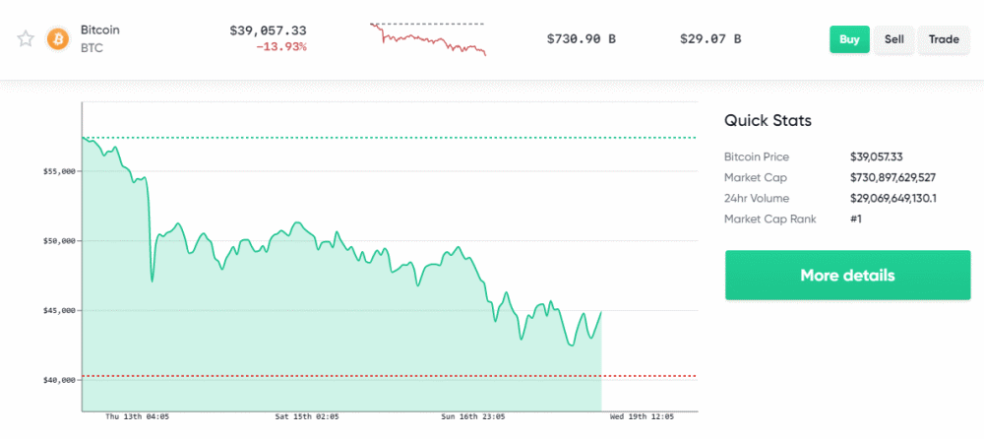This screenshot has width=984, height=439.
Task: Toggle the favorite star for Bitcoin
Action: 26,39
